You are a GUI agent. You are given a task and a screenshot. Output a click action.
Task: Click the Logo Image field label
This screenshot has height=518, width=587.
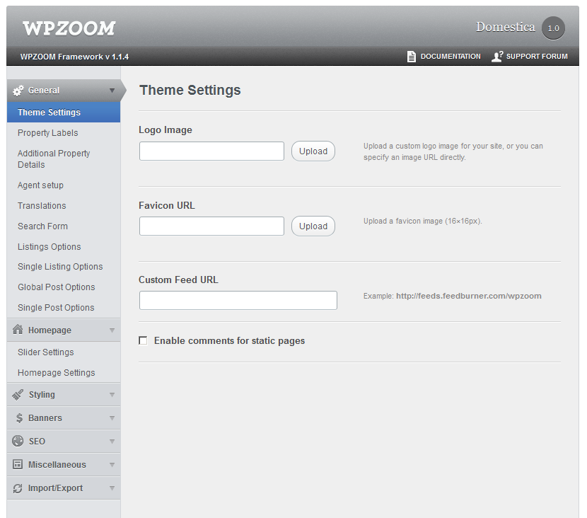pos(165,130)
